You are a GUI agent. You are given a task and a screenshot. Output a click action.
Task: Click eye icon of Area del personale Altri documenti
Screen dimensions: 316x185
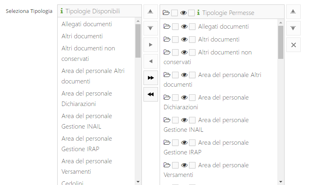(184, 75)
